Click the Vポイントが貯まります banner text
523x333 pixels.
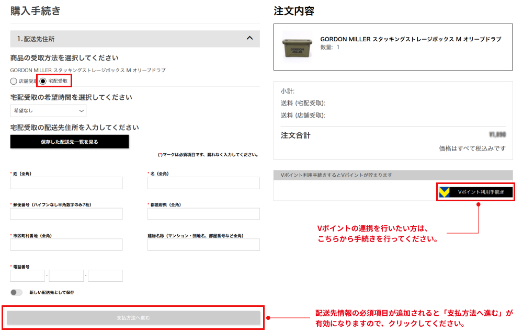pyautogui.click(x=336, y=175)
